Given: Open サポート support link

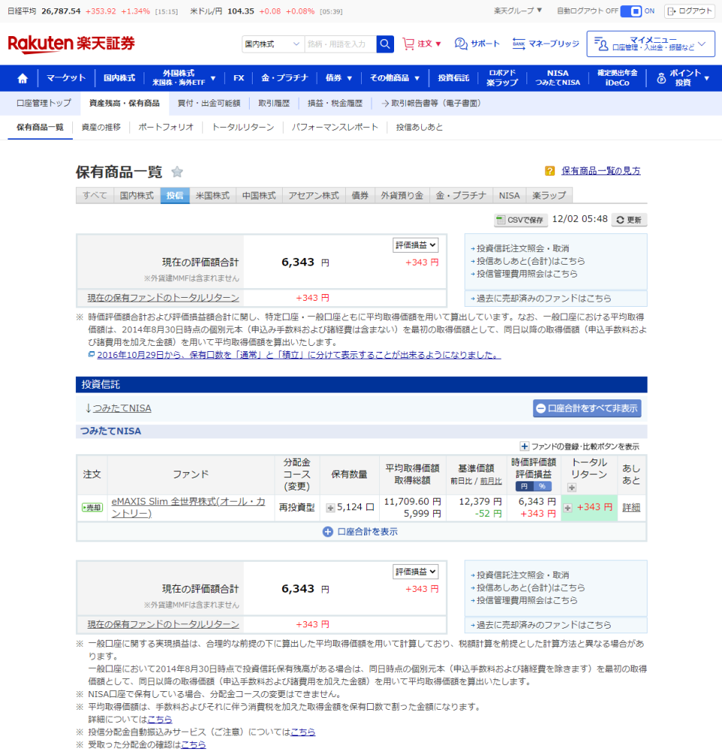Looking at the screenshot, I should coord(477,44).
